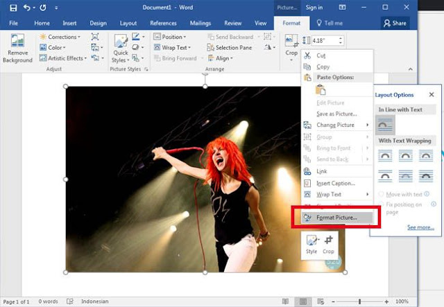Open the Wrap Text ribbon dropdown
This screenshot has width=444, height=307.
coord(173,48)
